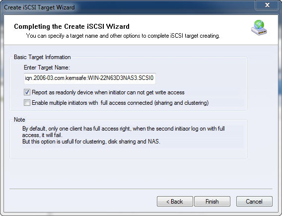Image resolution: width=282 pixels, height=216 pixels.
Task: Go to the previous step with Back
Action: pos(175,202)
